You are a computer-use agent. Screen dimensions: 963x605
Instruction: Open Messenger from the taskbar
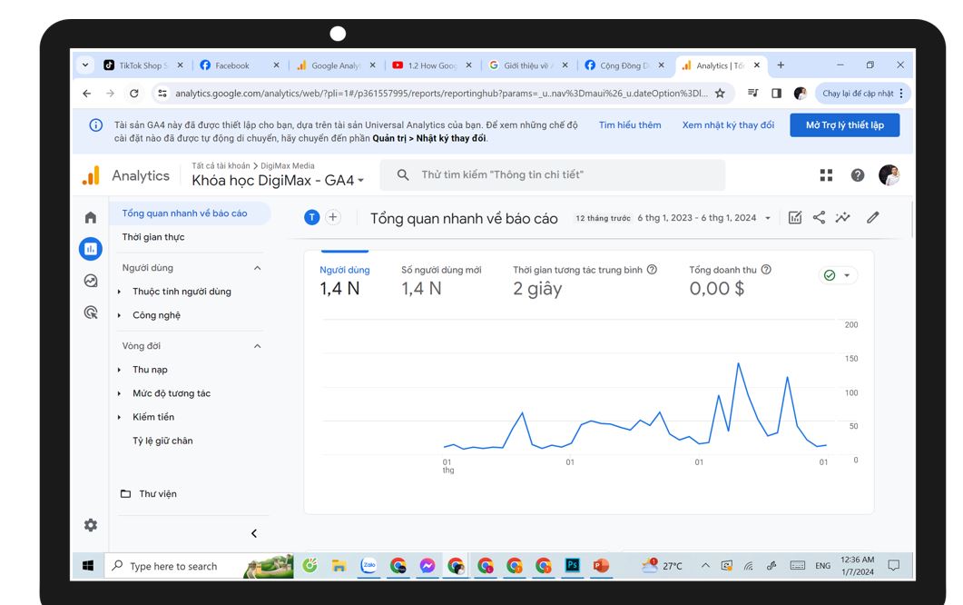(x=427, y=565)
